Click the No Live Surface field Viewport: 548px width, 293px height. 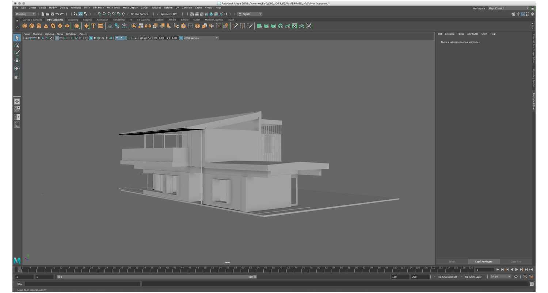pos(140,14)
